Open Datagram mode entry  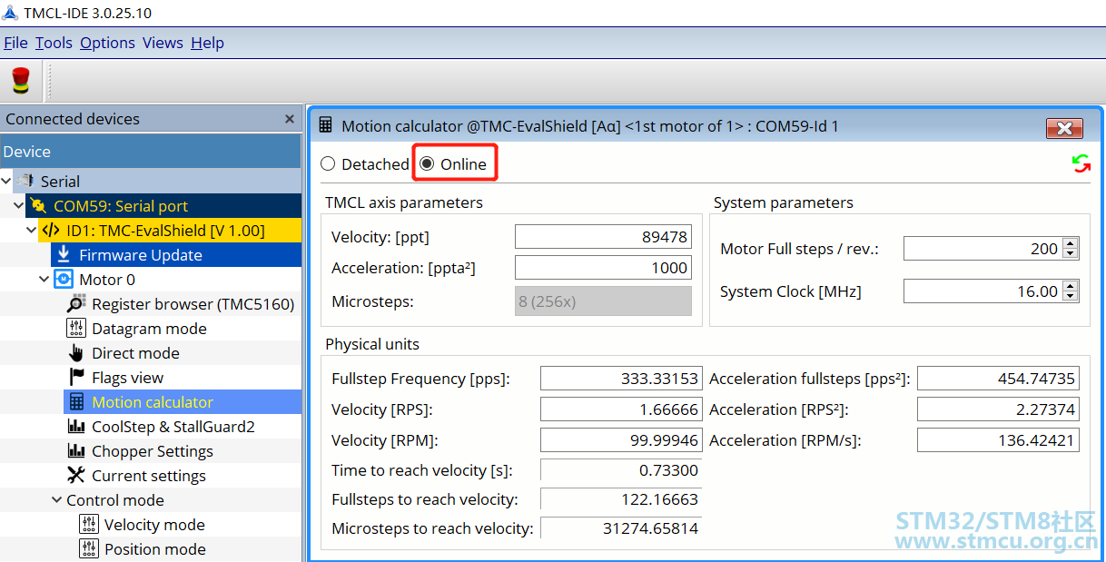pyautogui.click(x=149, y=329)
